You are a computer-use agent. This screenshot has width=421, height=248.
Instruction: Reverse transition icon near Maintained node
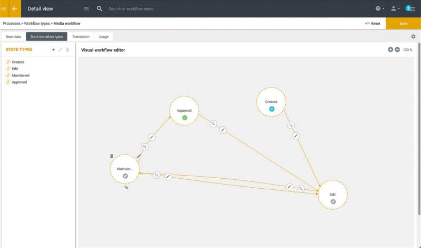156,175
